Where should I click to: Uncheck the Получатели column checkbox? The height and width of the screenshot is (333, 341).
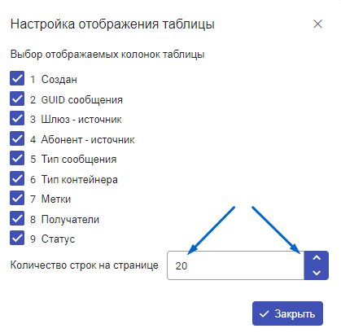17,218
